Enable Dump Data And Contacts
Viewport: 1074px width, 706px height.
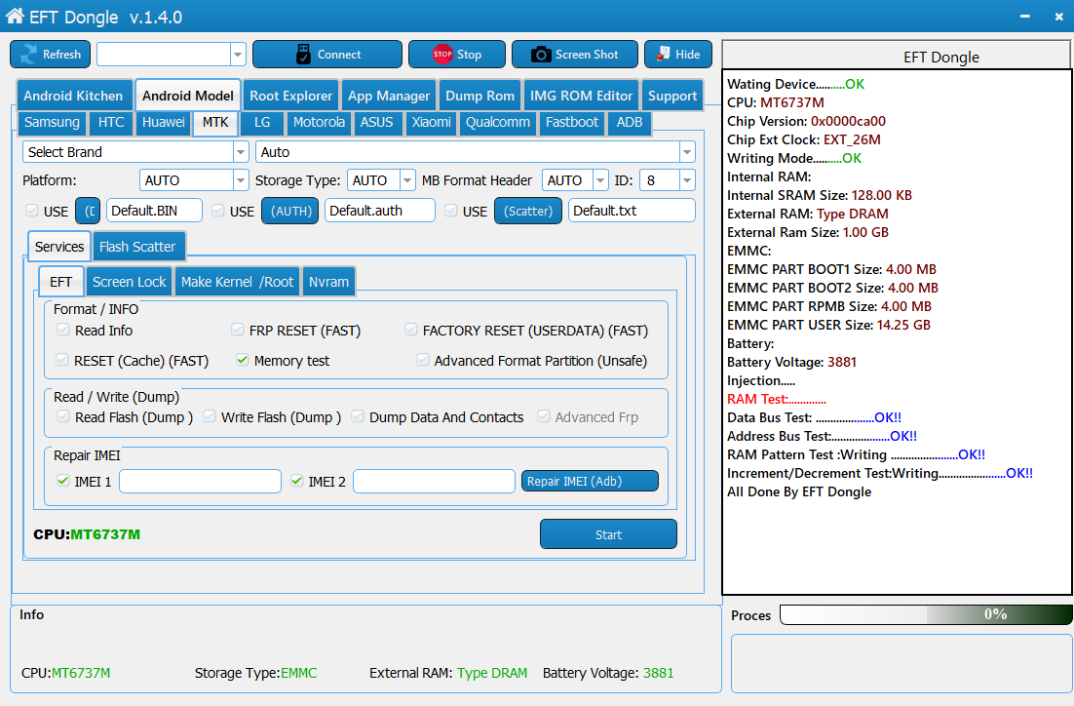pos(358,416)
